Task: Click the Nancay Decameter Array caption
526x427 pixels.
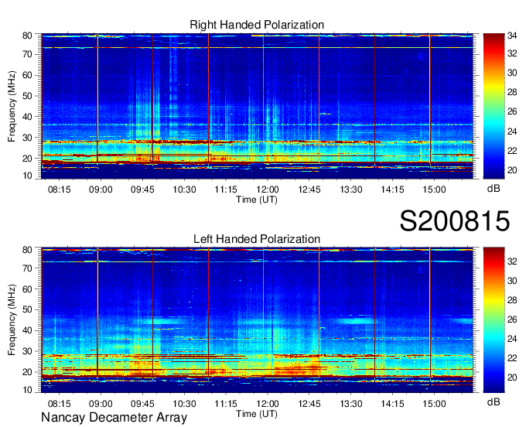Action: pyautogui.click(x=114, y=418)
